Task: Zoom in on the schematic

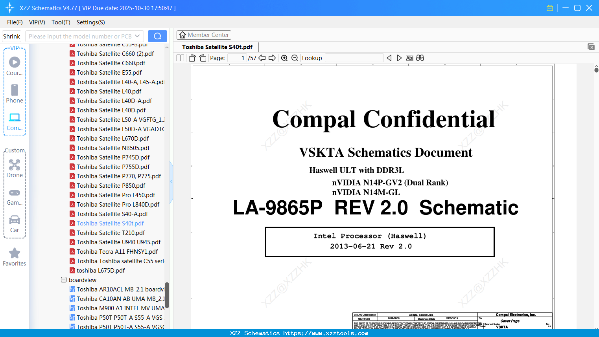Action: 284,58
